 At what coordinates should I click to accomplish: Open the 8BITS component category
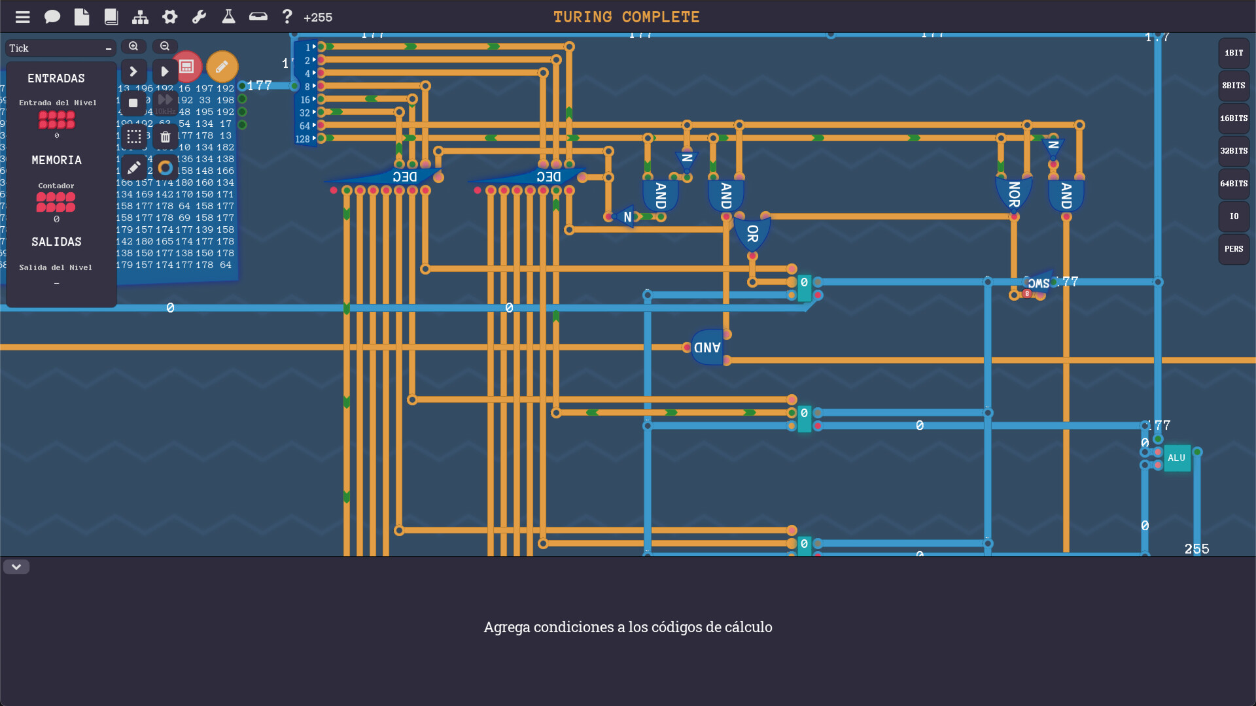pyautogui.click(x=1233, y=86)
